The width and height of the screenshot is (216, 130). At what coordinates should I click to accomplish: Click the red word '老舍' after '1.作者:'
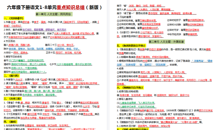13,22
